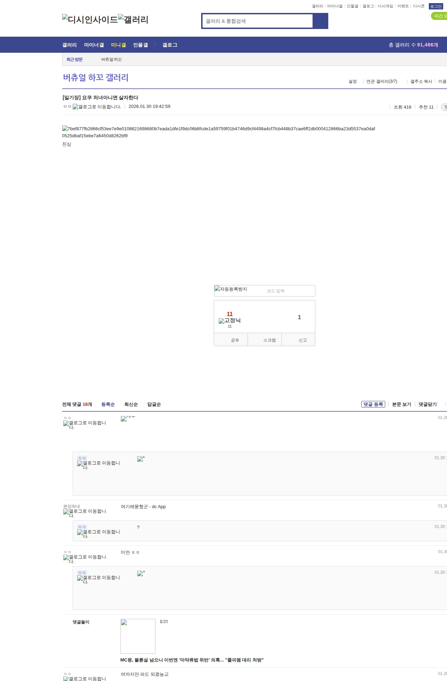
Task: Toggle the 야간 모드 night mode button
Action: 439,16
